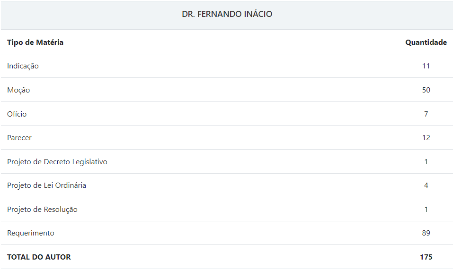Click the Decreto Legislativo quantity cell

pyautogui.click(x=426, y=161)
